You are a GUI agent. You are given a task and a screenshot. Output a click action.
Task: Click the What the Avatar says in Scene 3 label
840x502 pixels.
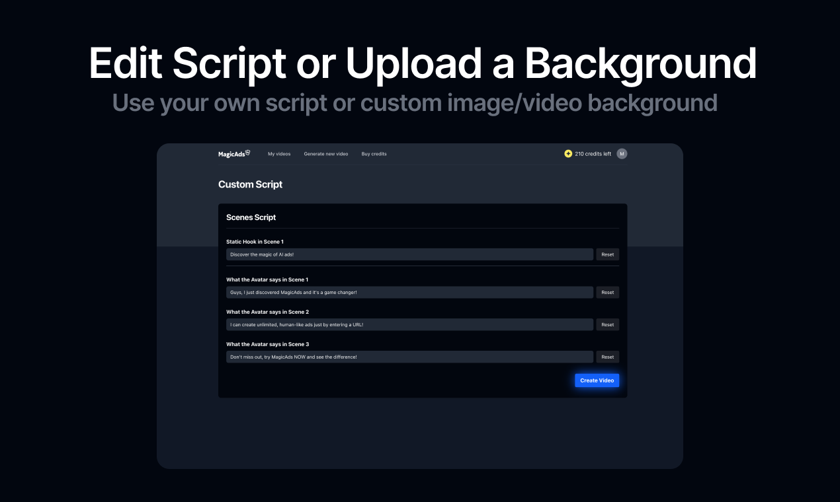(268, 344)
